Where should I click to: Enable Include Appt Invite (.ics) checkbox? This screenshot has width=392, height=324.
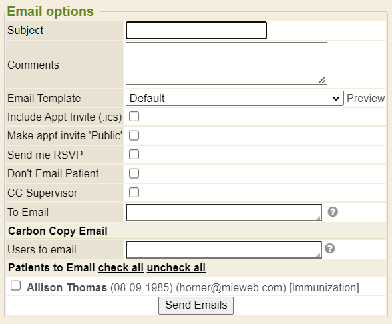134,117
